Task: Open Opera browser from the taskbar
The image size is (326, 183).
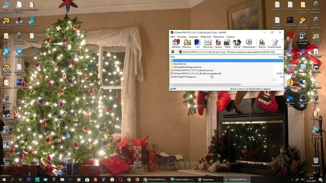Action: pyautogui.click(x=120, y=179)
